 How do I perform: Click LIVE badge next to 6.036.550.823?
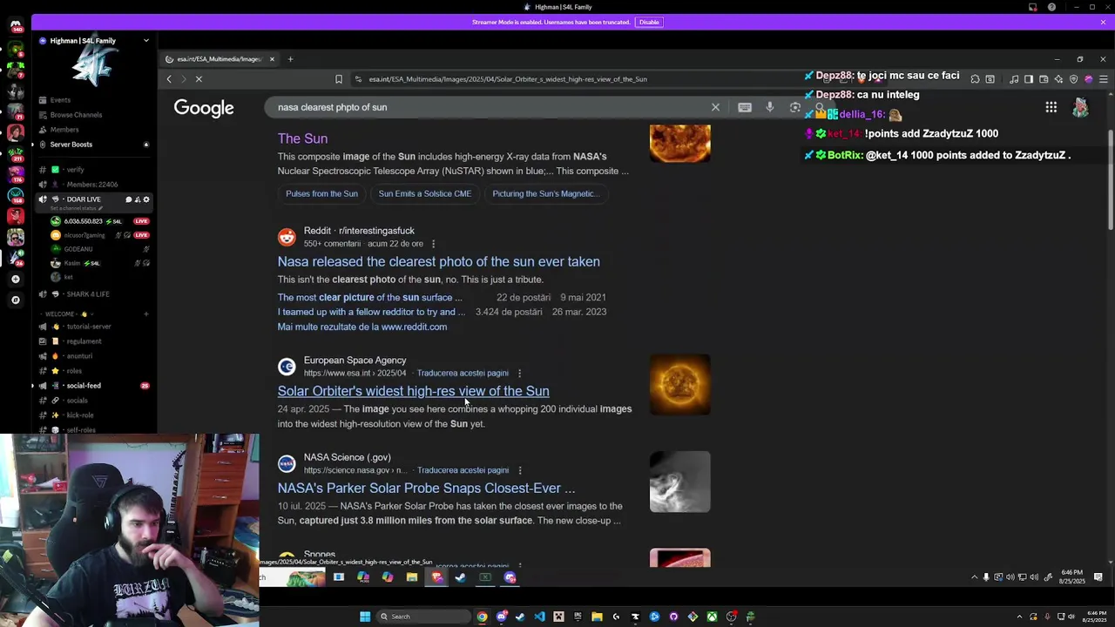[x=141, y=221]
